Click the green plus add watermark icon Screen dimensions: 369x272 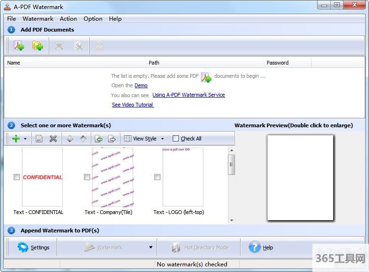pyautogui.click(x=16, y=139)
